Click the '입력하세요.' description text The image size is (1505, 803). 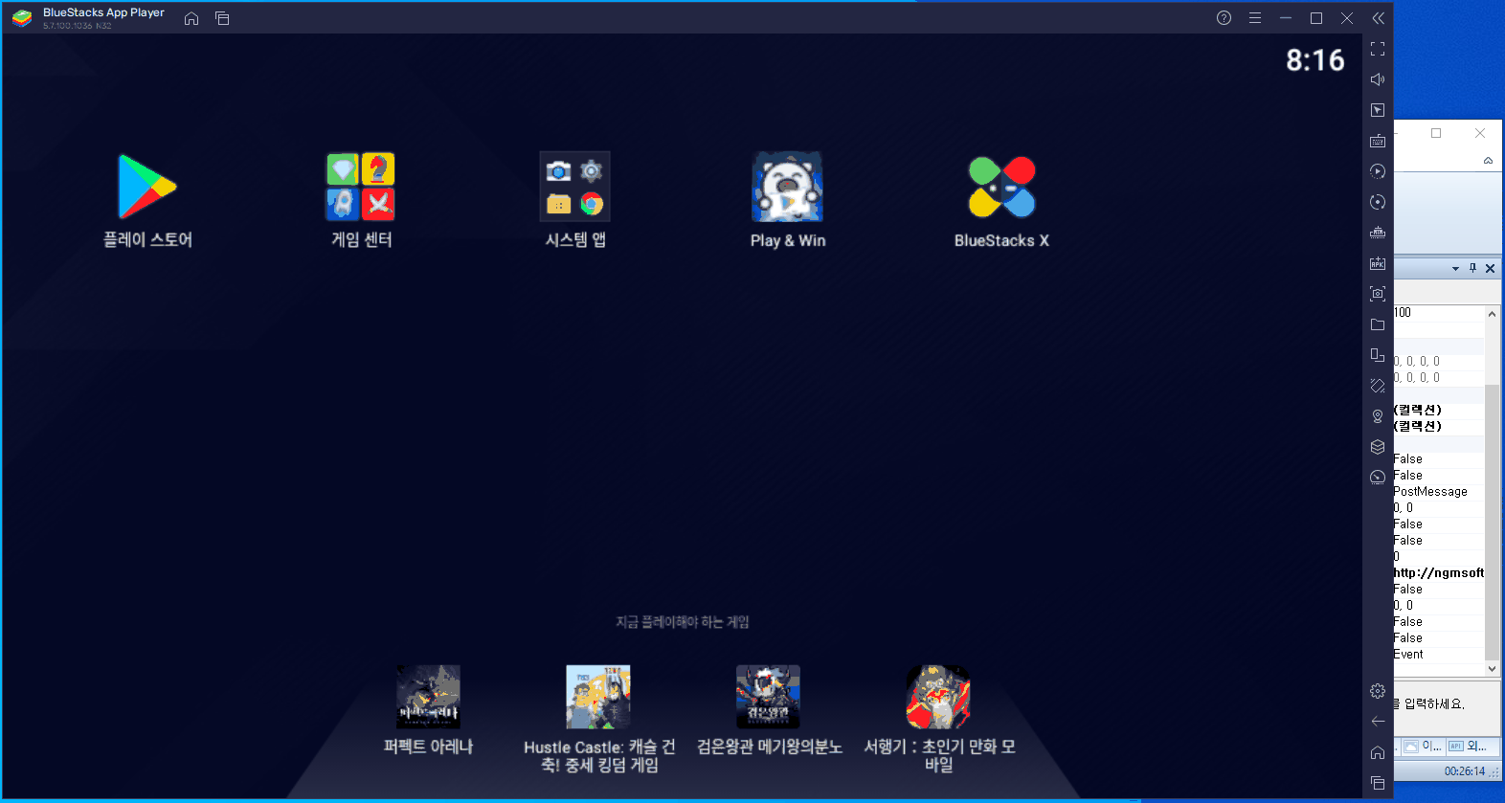click(x=1434, y=703)
